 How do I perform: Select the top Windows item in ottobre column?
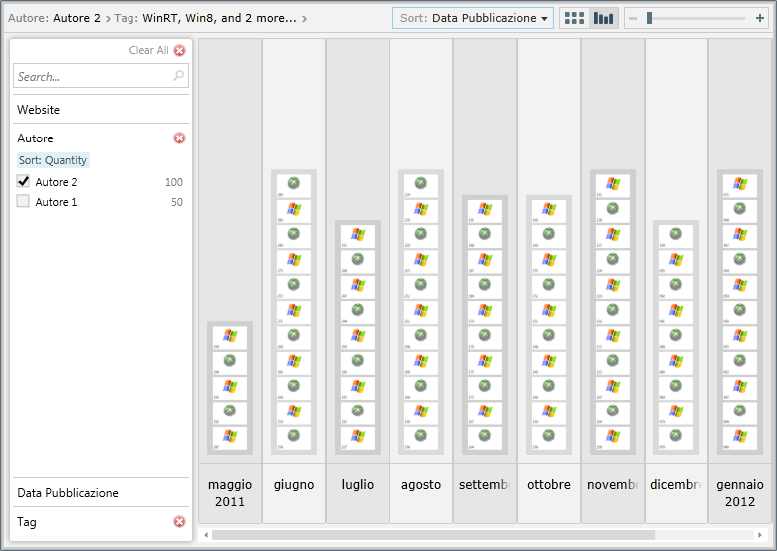click(549, 211)
